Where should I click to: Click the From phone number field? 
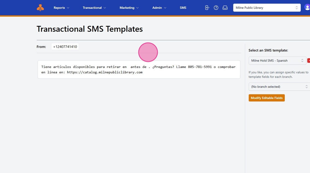65,47
